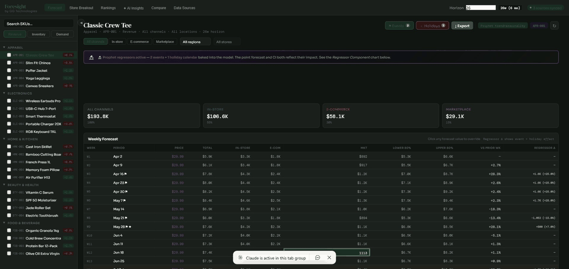
Task: Open the chat icon in Claude notification
Action: click(318, 258)
